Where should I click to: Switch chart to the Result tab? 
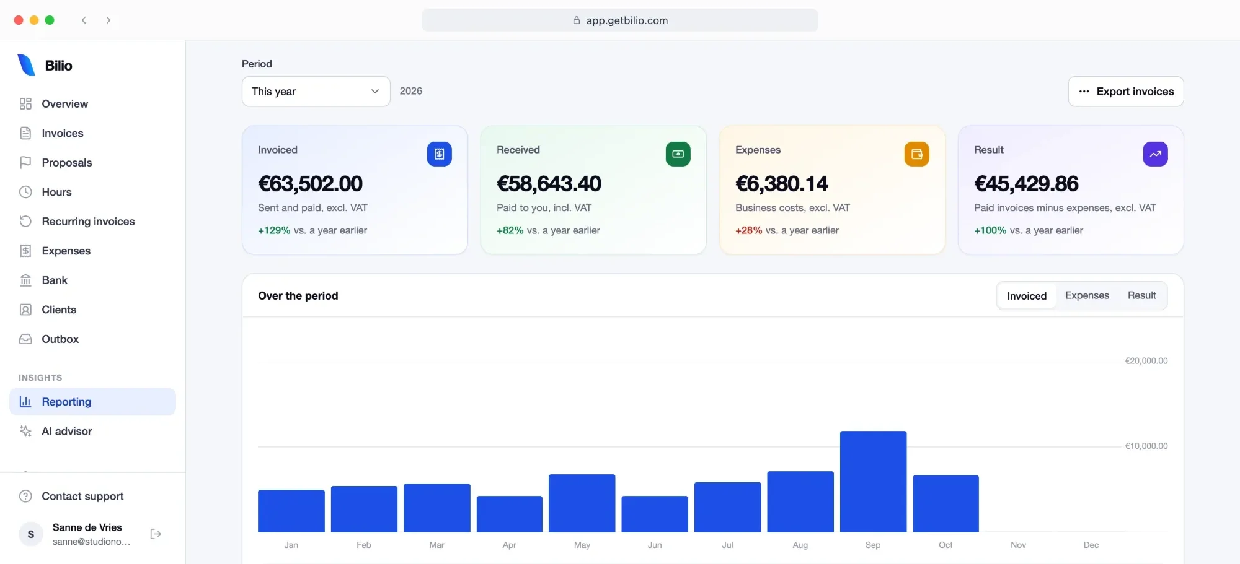[1141, 295]
